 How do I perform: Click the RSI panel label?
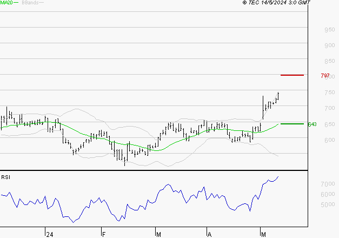[5, 177]
